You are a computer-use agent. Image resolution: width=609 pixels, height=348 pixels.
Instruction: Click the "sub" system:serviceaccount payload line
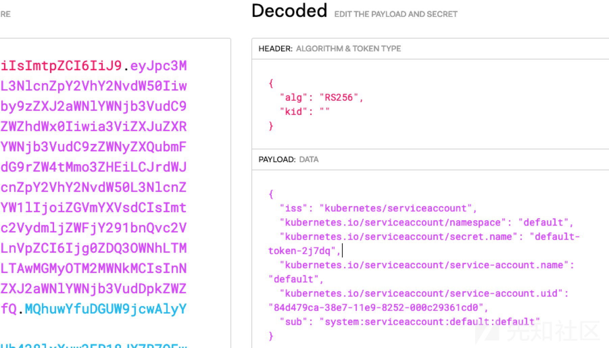[x=410, y=322]
